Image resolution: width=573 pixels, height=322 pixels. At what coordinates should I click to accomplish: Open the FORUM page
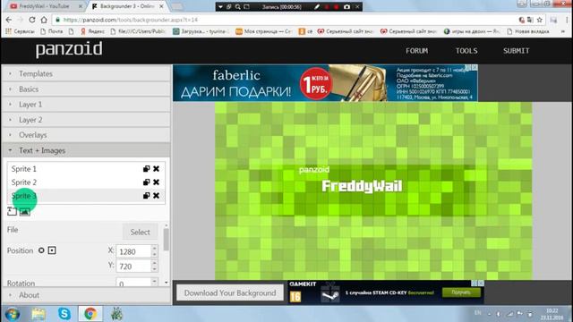(x=416, y=51)
